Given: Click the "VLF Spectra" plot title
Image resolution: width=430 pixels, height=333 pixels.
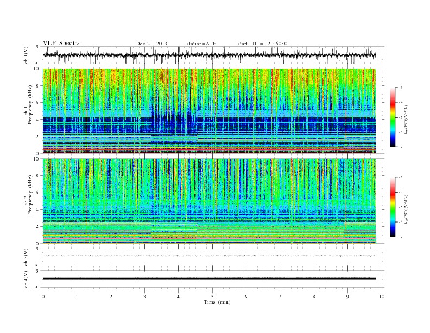Looking at the screenshot, I should point(61,43).
